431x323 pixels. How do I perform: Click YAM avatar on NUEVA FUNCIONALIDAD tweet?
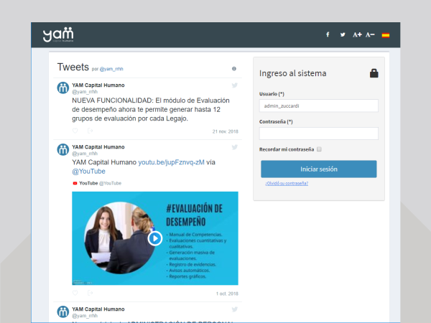point(63,88)
